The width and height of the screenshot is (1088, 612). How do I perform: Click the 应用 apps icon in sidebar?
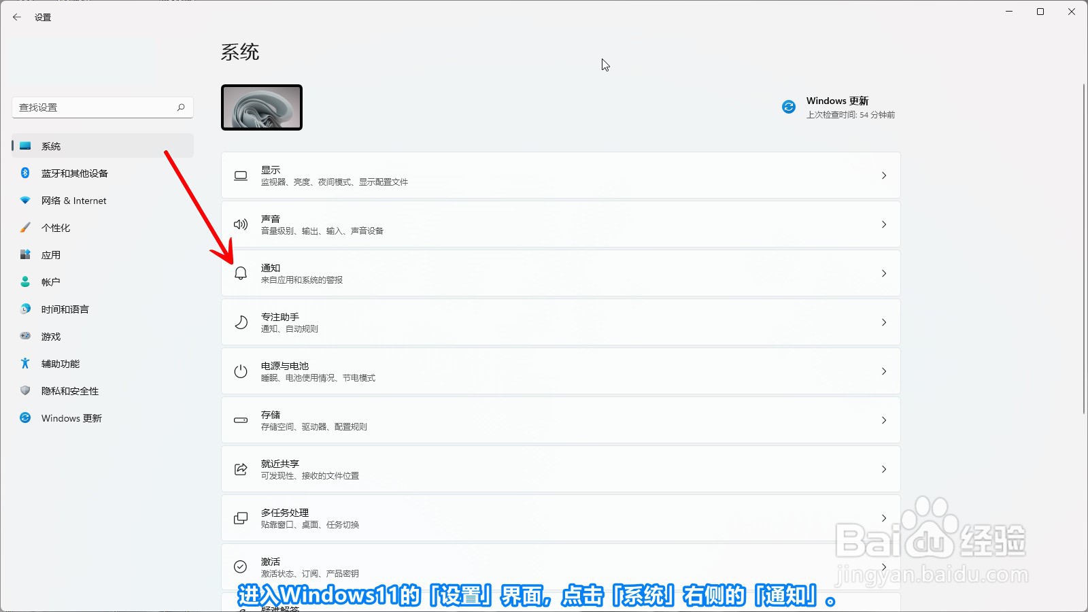25,254
